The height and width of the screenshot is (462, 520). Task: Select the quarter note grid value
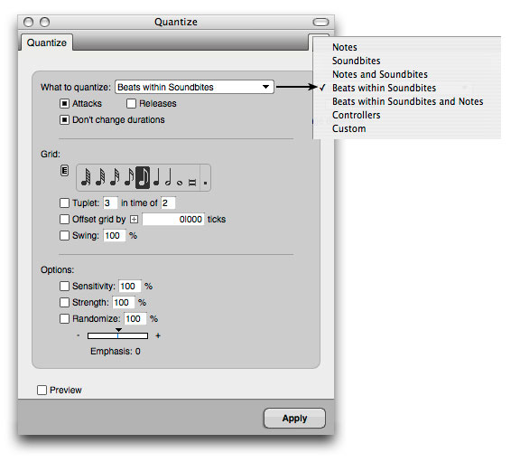point(156,178)
